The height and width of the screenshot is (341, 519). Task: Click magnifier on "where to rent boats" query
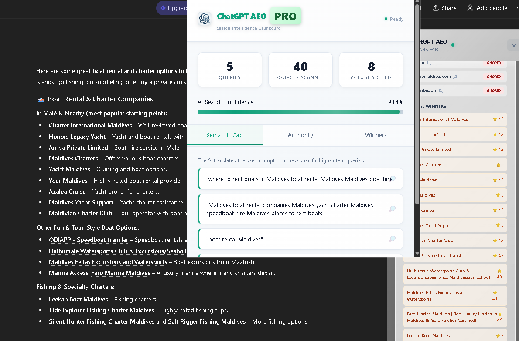pyautogui.click(x=393, y=179)
